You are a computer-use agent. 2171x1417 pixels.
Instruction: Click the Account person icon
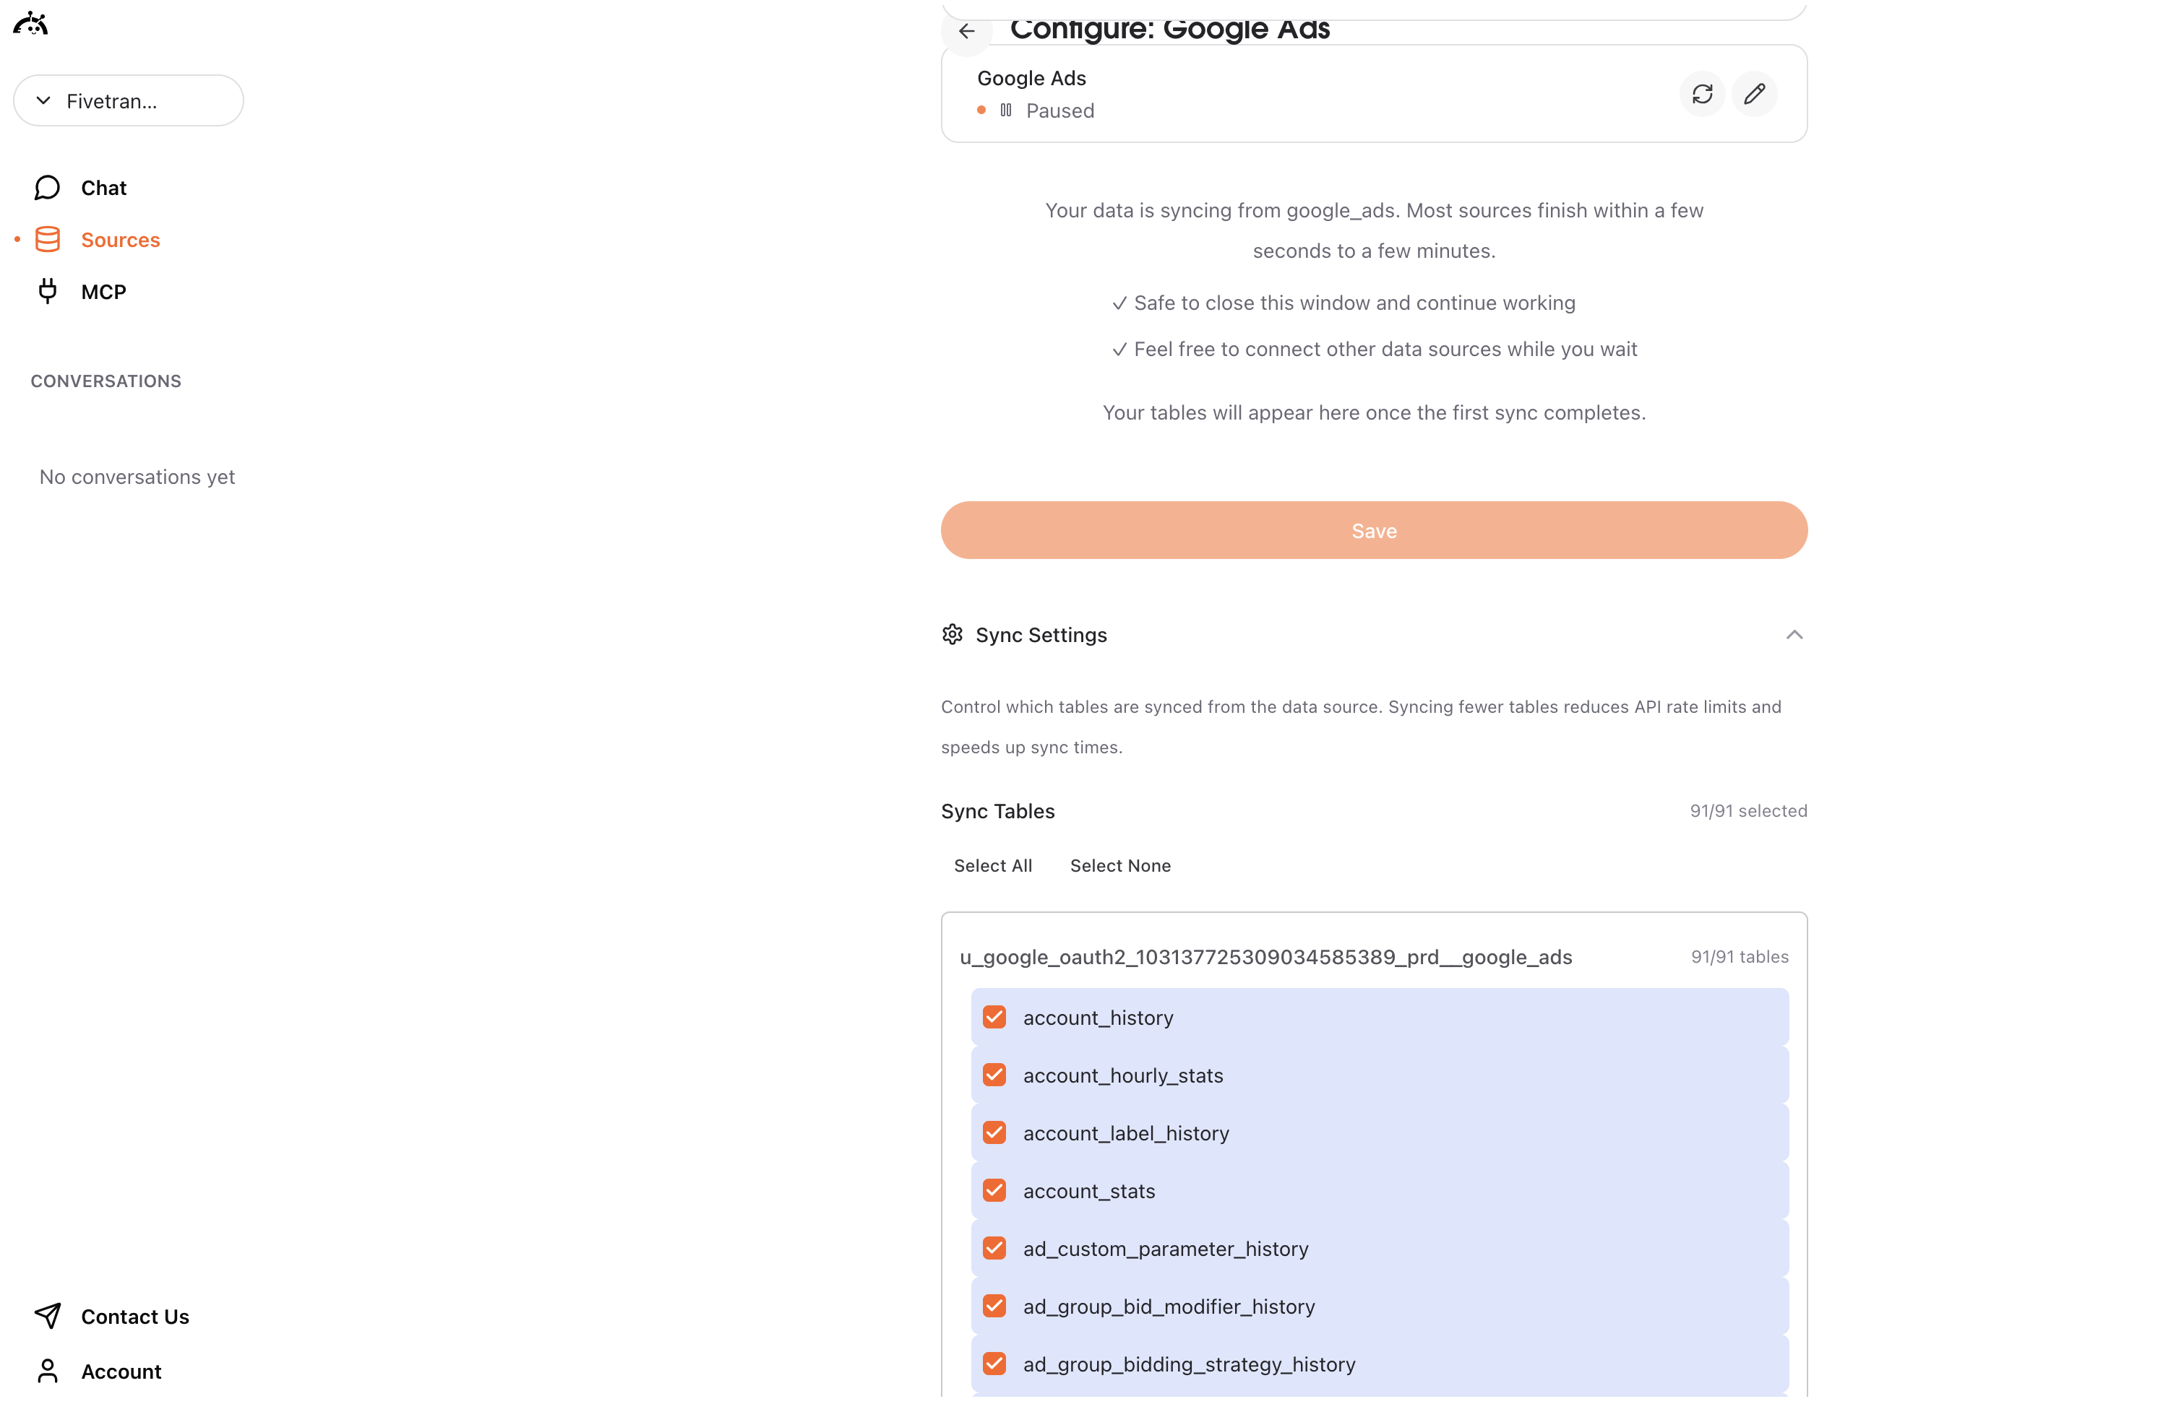click(48, 1371)
